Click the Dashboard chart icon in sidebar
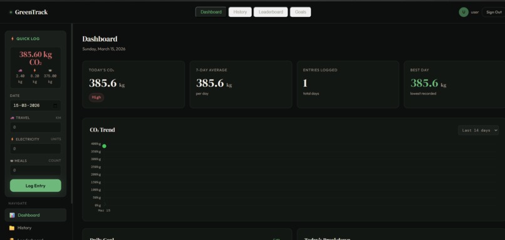Viewport: 505px width, 240px height. pos(12,215)
